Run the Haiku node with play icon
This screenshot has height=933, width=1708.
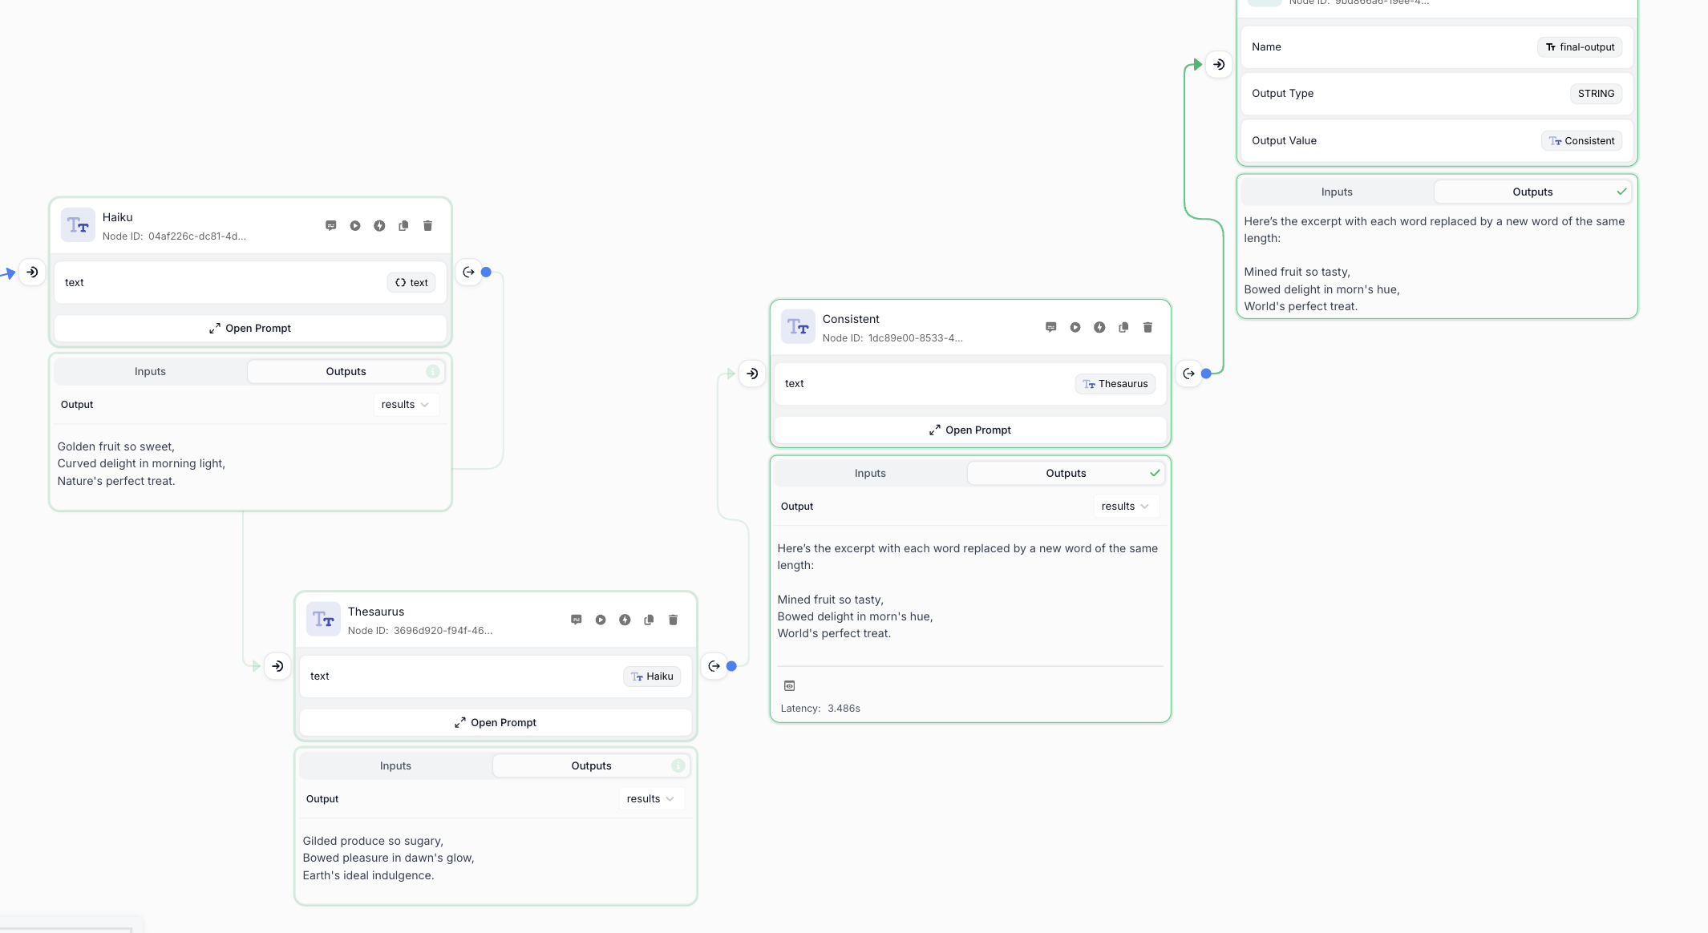(355, 226)
